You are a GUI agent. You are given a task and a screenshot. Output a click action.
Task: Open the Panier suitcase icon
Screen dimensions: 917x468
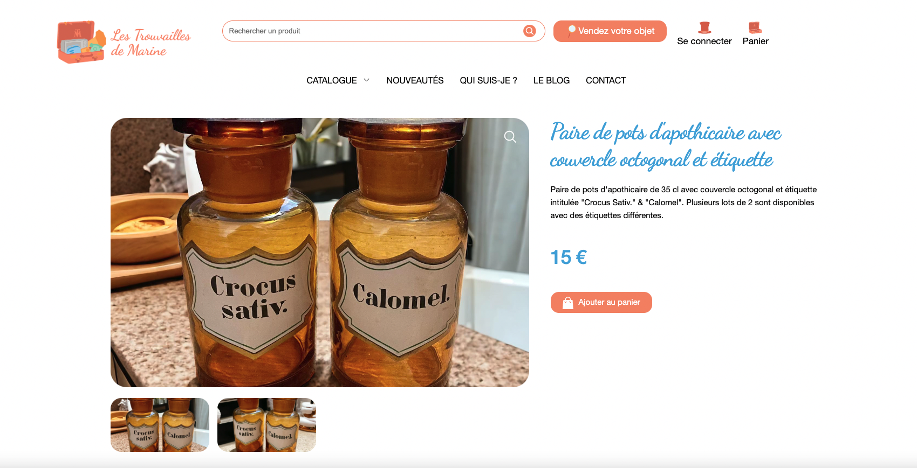click(755, 27)
